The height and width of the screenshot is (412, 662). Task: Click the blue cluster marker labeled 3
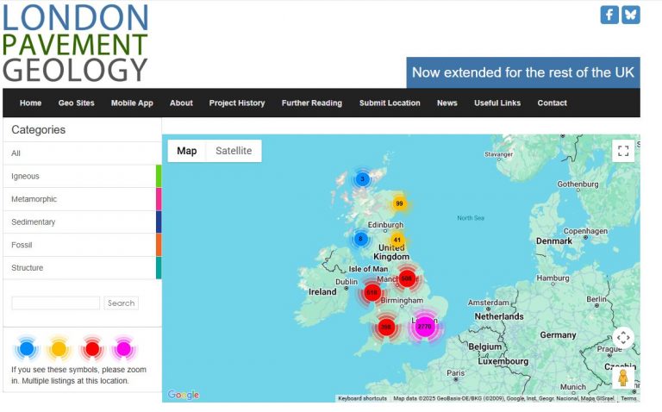(363, 179)
